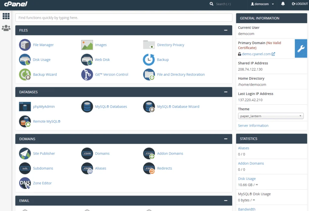Click the MySQL Disk Usage label

254,194
